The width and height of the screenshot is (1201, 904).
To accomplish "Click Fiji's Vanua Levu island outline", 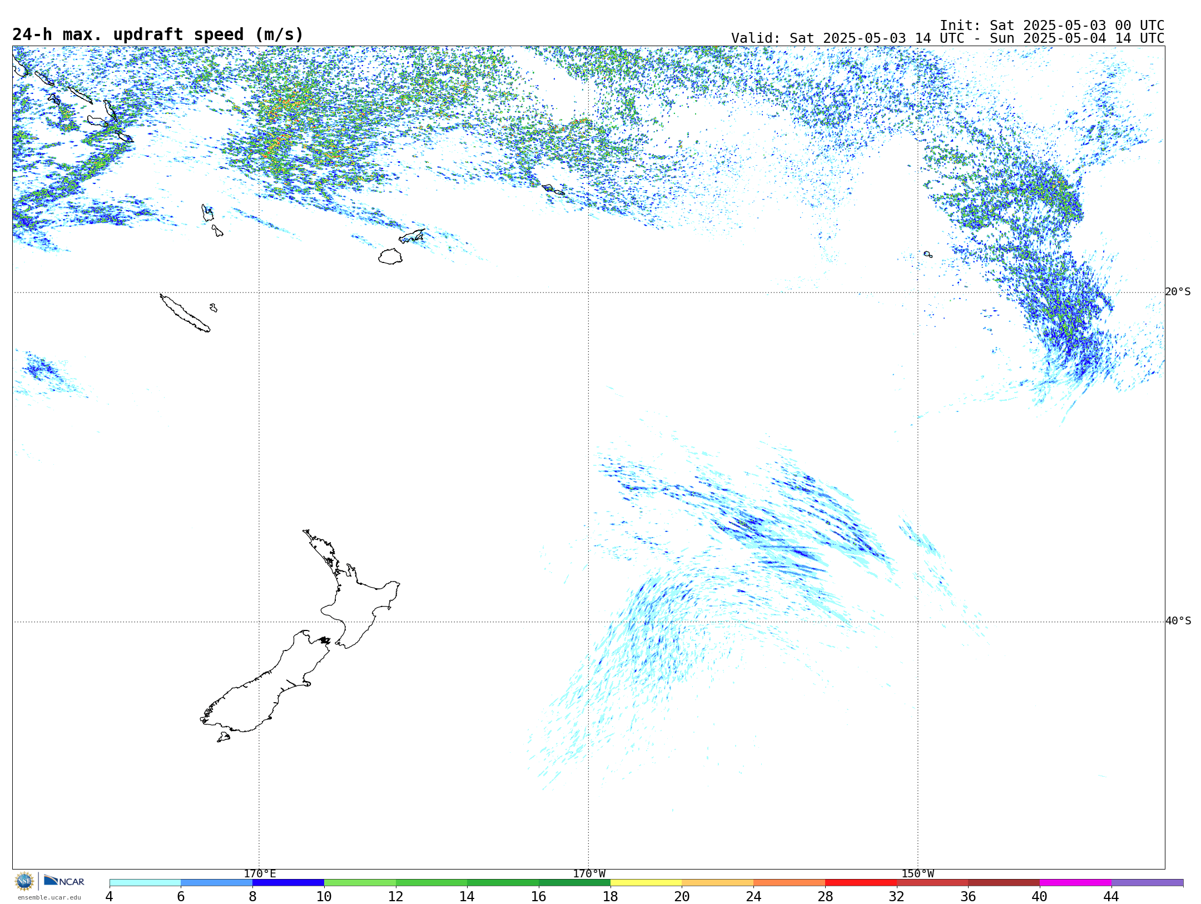I will point(411,236).
